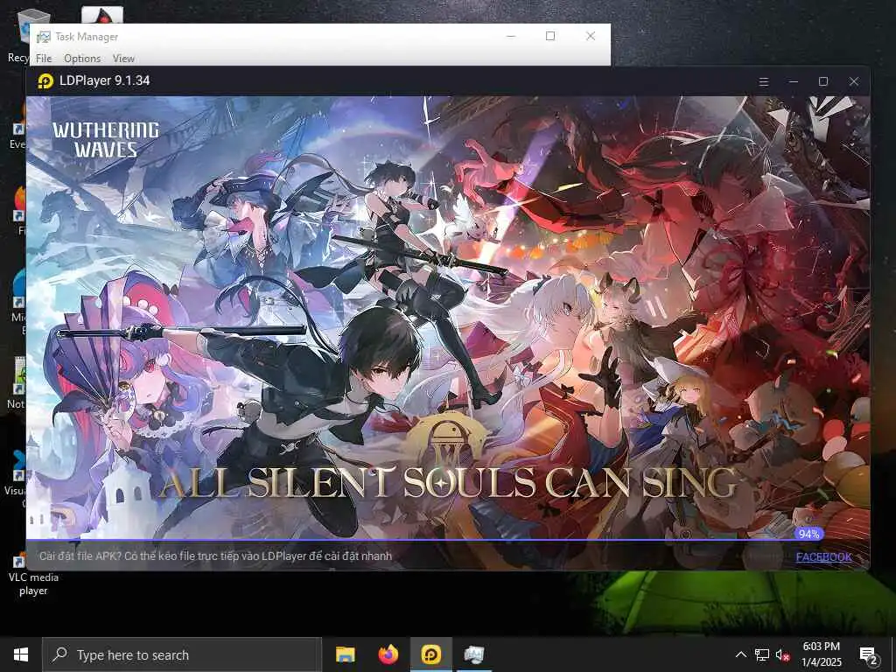
Task: Open File Explorer from the taskbar
Action: (345, 654)
